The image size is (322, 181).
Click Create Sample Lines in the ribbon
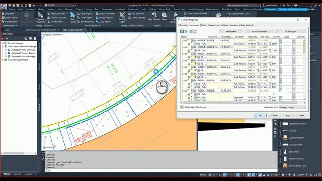click(x=238, y=14)
